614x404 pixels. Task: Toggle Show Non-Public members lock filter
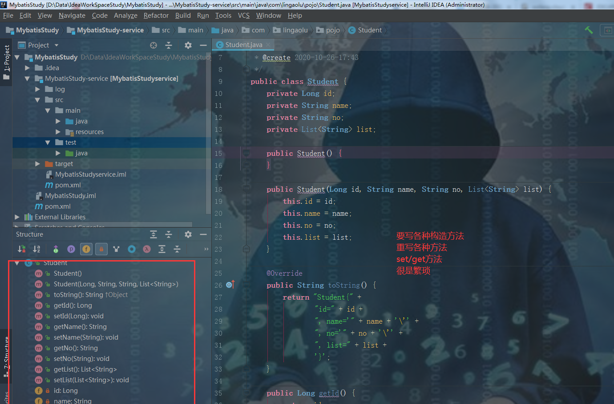[x=101, y=249]
